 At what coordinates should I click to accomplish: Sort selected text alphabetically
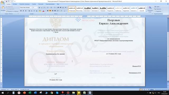(63, 8)
